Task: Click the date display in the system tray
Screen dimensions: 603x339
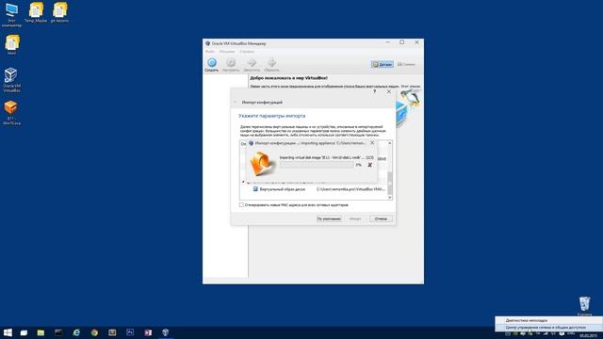Action: [588, 336]
